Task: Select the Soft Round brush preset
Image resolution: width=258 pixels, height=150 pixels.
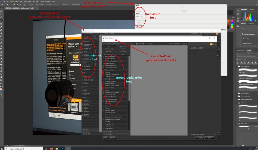Action: click(248, 71)
